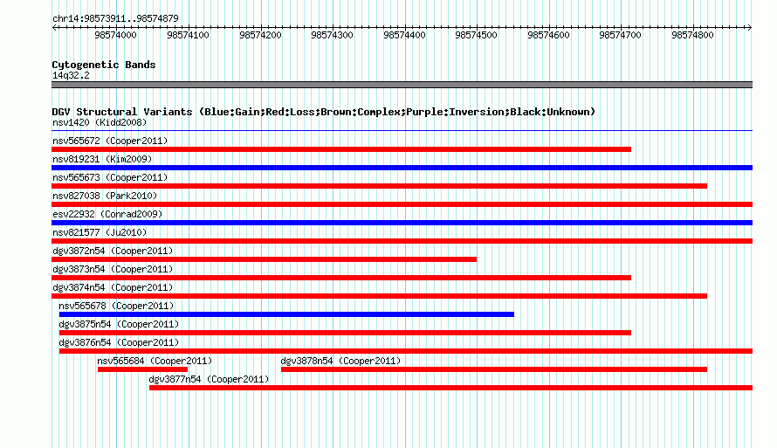
Task: Select ruler position 98574800
Action: tap(693, 35)
